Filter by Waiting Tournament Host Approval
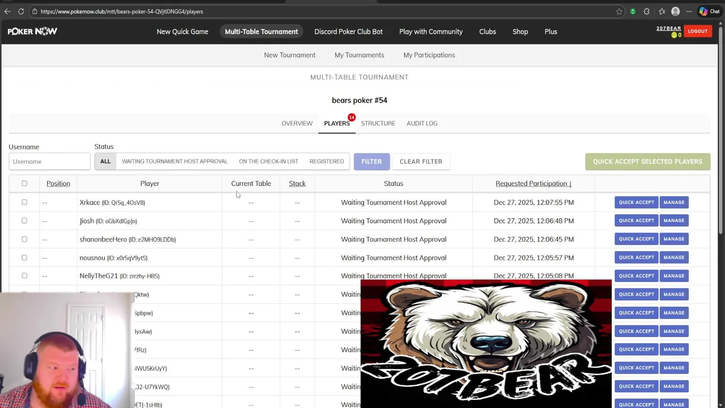This screenshot has height=408, width=725. point(174,161)
